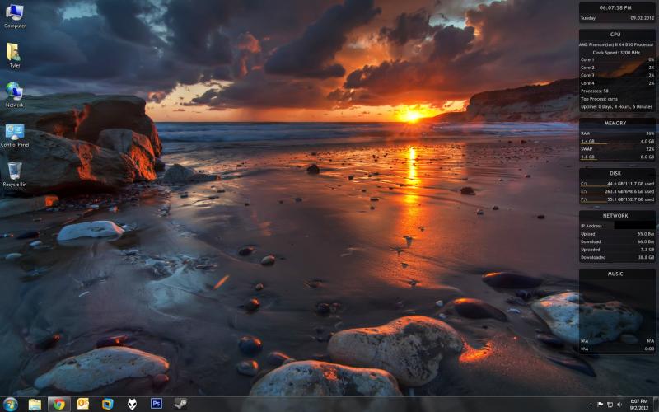Launch Google Chrome from the taskbar
Screen dimensions: 659x412
pyautogui.click(x=58, y=404)
